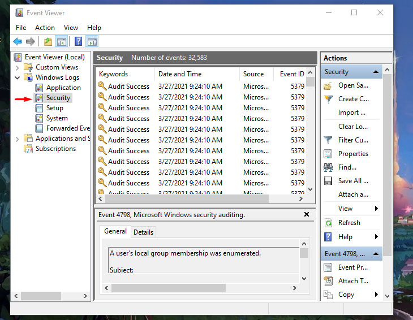The image size is (413, 320).
Task: Click the green Refresh icon in Actions
Action: tap(328, 223)
